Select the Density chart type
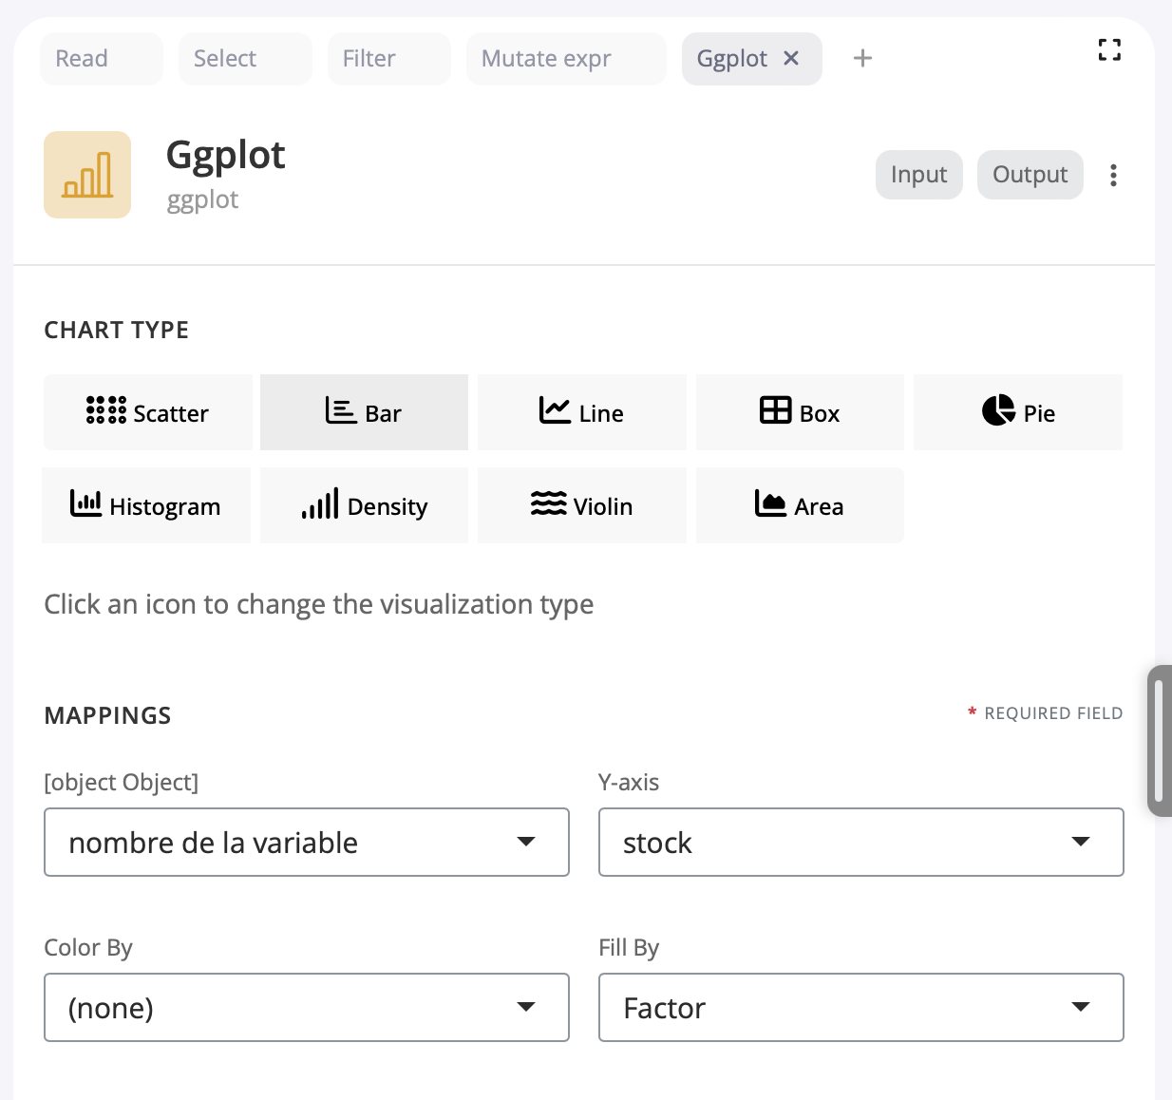The width and height of the screenshot is (1172, 1100). [x=364, y=505]
